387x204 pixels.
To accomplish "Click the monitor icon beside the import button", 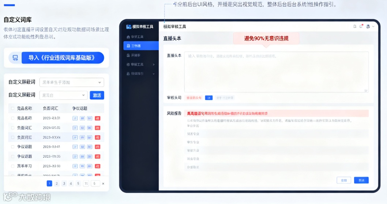I will click(15, 58).
